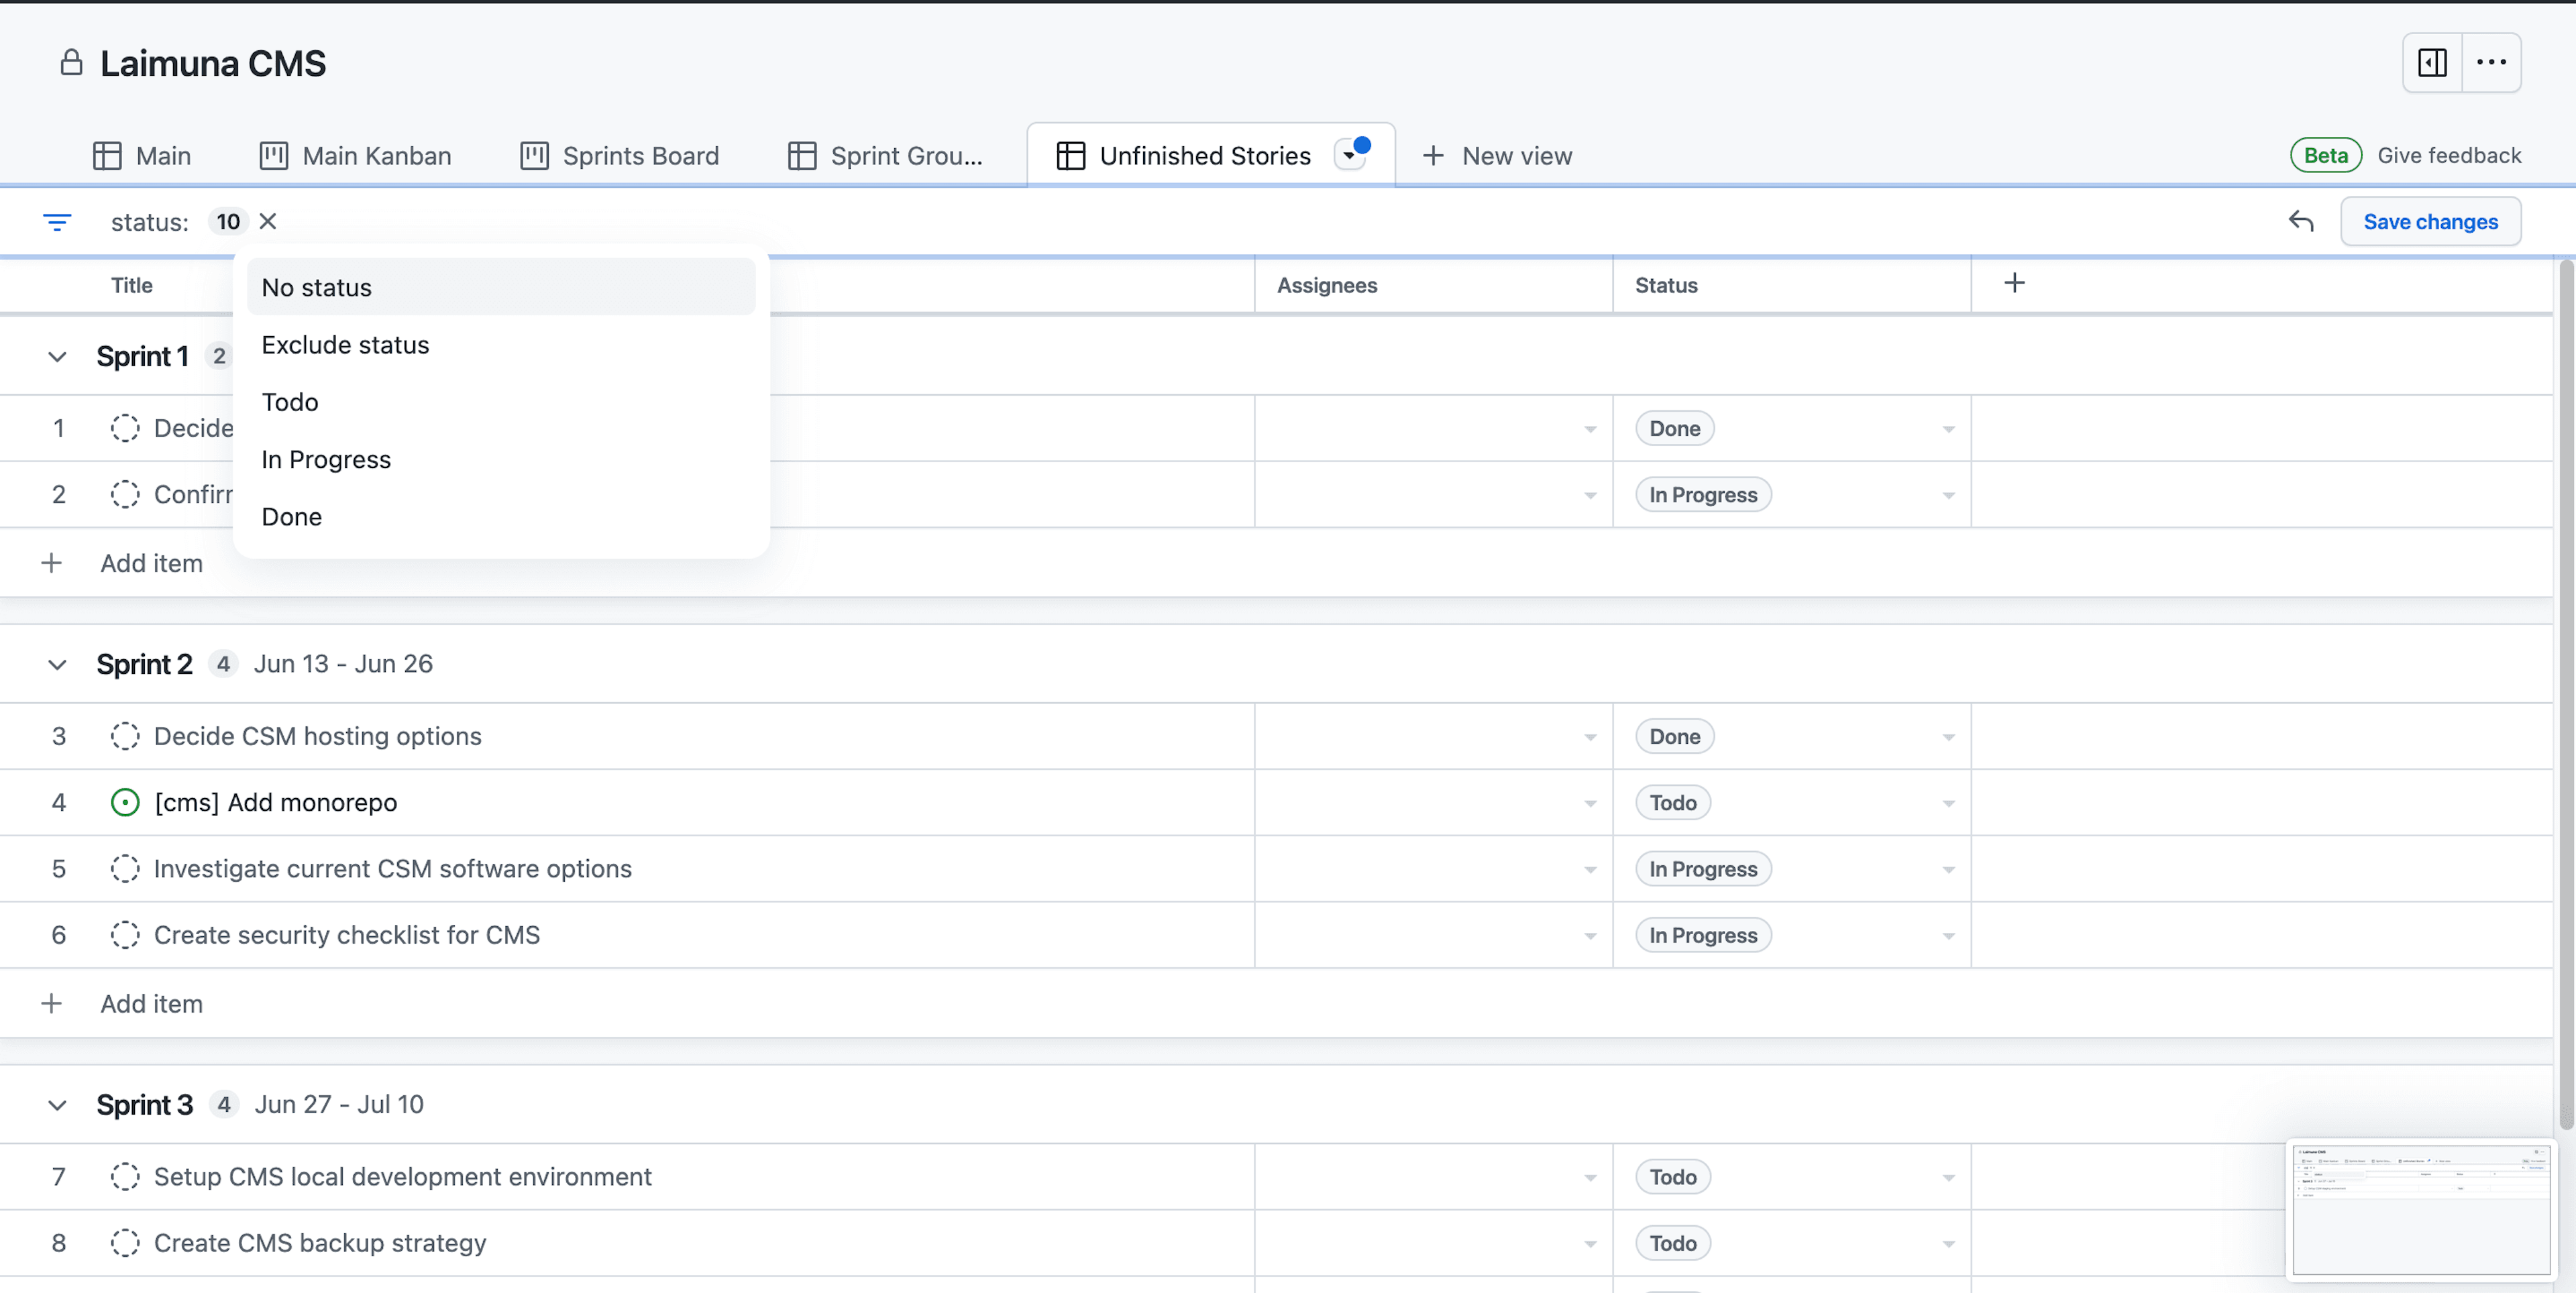2576x1293 pixels.
Task: Click open issue icon of Add monorepo
Action: pyautogui.click(x=125, y=802)
